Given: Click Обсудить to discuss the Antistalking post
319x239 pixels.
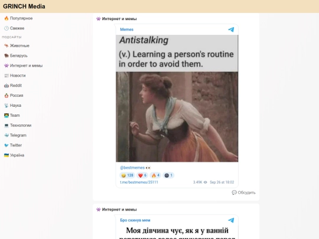Looking at the screenshot, I should click(243, 192).
